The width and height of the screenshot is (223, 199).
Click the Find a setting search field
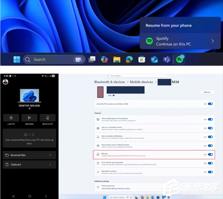[136, 76]
